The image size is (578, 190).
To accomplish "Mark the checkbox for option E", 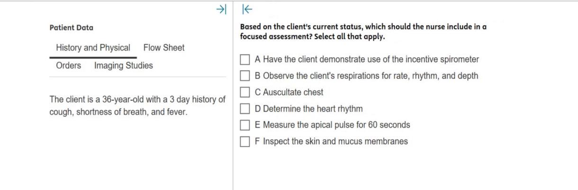I will coord(245,125).
